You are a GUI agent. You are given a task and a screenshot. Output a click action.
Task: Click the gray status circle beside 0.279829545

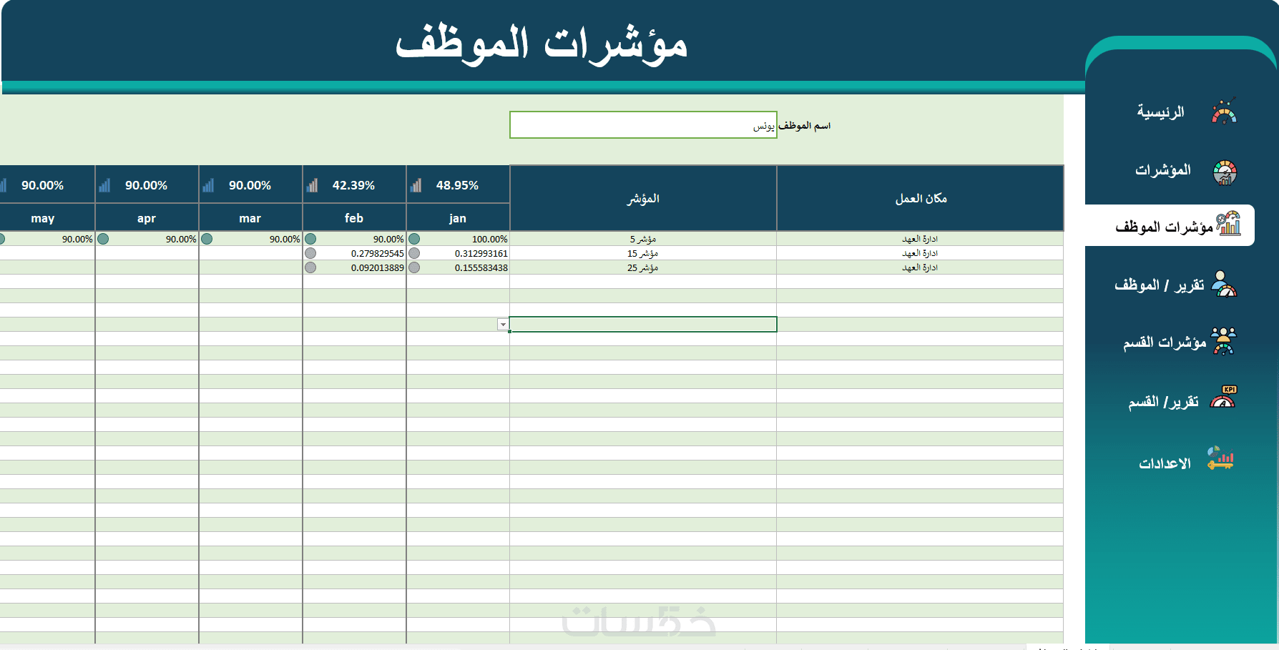coord(310,253)
